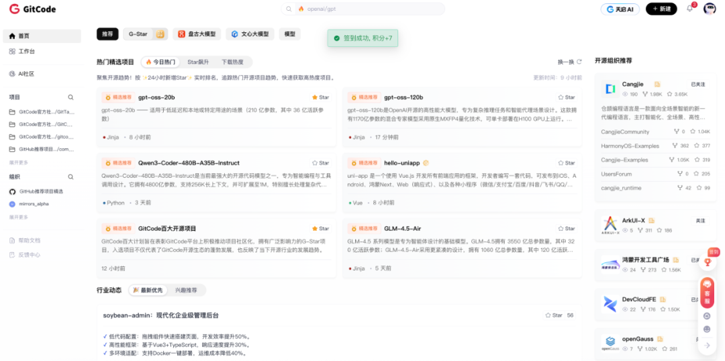Open the openGauss organization logo
Viewport: 725px width, 361px height.
tap(610, 344)
